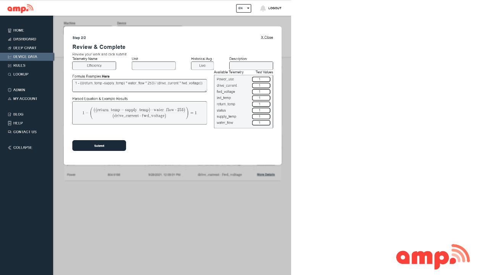This screenshot has height=275, width=489.
Task: Click the Submit button
Action: pyautogui.click(x=99, y=146)
